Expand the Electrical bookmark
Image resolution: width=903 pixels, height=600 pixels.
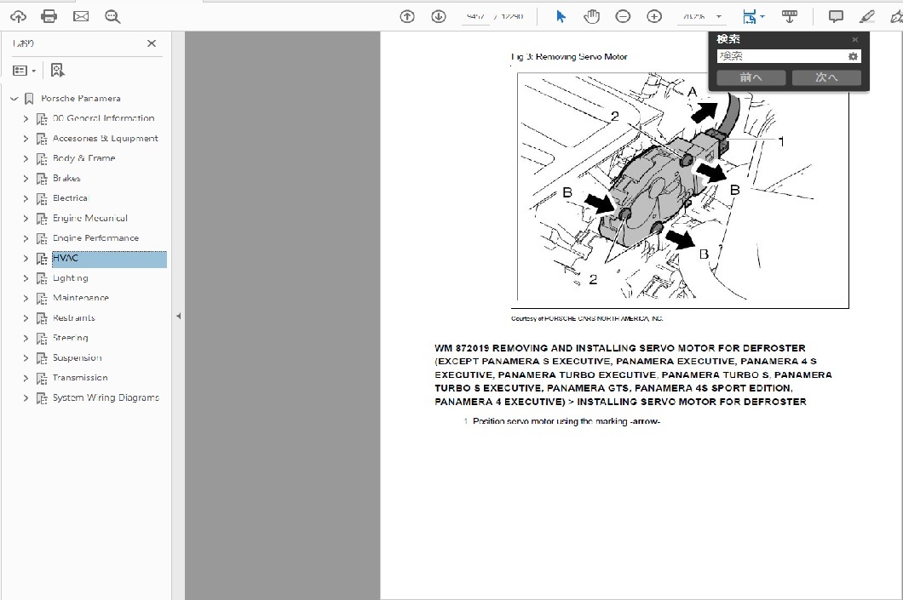[x=26, y=198]
